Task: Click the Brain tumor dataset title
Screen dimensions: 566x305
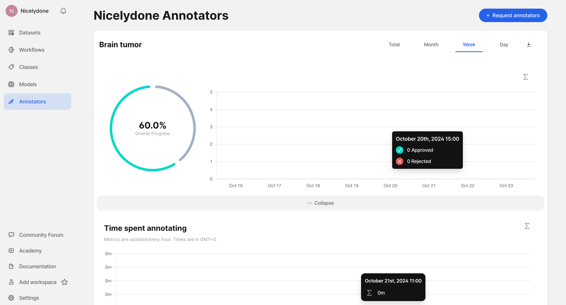Action: pyautogui.click(x=121, y=45)
